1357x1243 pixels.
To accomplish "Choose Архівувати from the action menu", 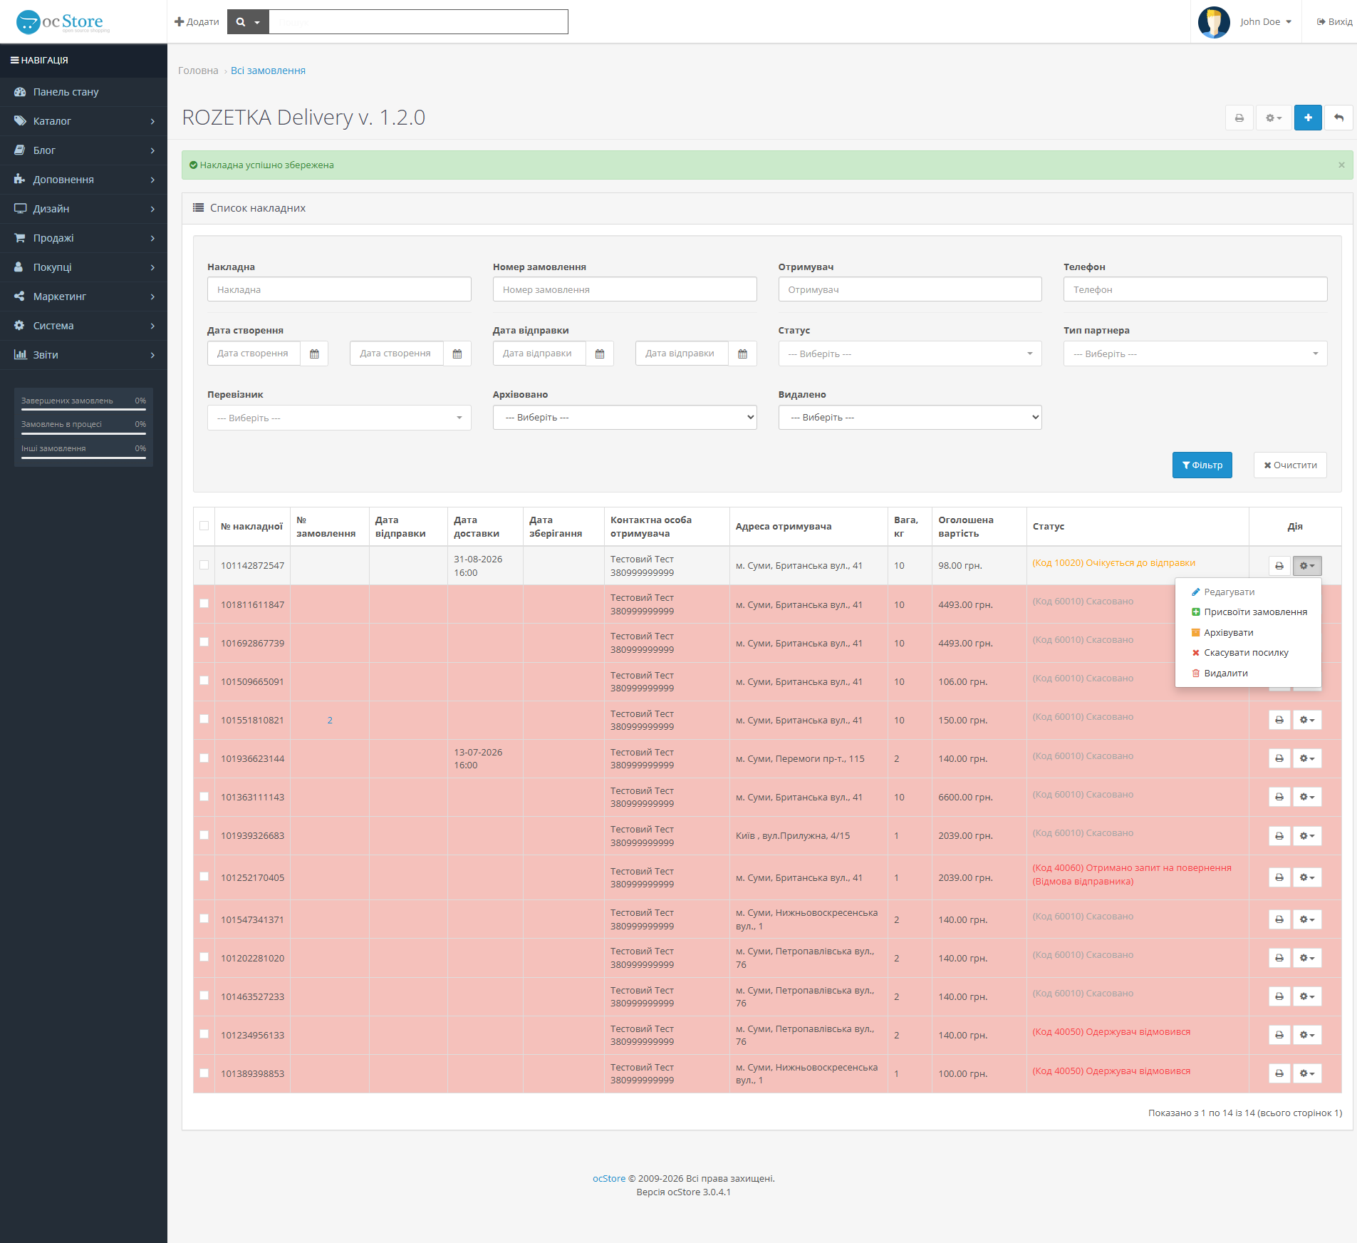I will click(x=1248, y=633).
